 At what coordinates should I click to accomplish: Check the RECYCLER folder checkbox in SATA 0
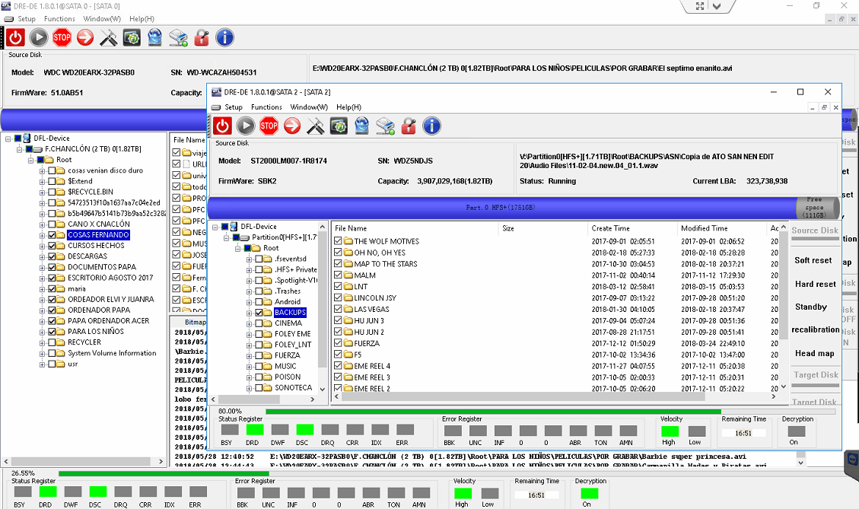[52, 342]
